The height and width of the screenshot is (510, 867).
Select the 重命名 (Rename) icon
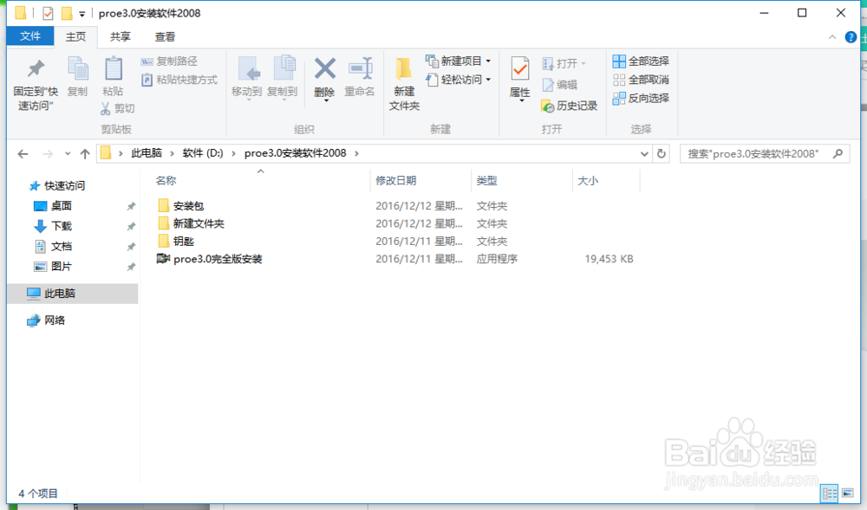pyautogui.click(x=359, y=78)
